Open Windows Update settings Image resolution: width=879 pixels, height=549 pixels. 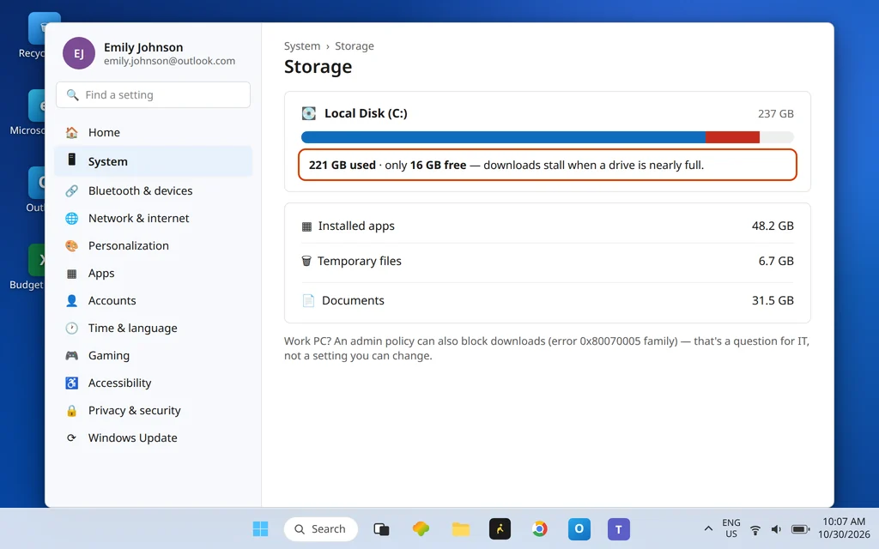(153, 437)
